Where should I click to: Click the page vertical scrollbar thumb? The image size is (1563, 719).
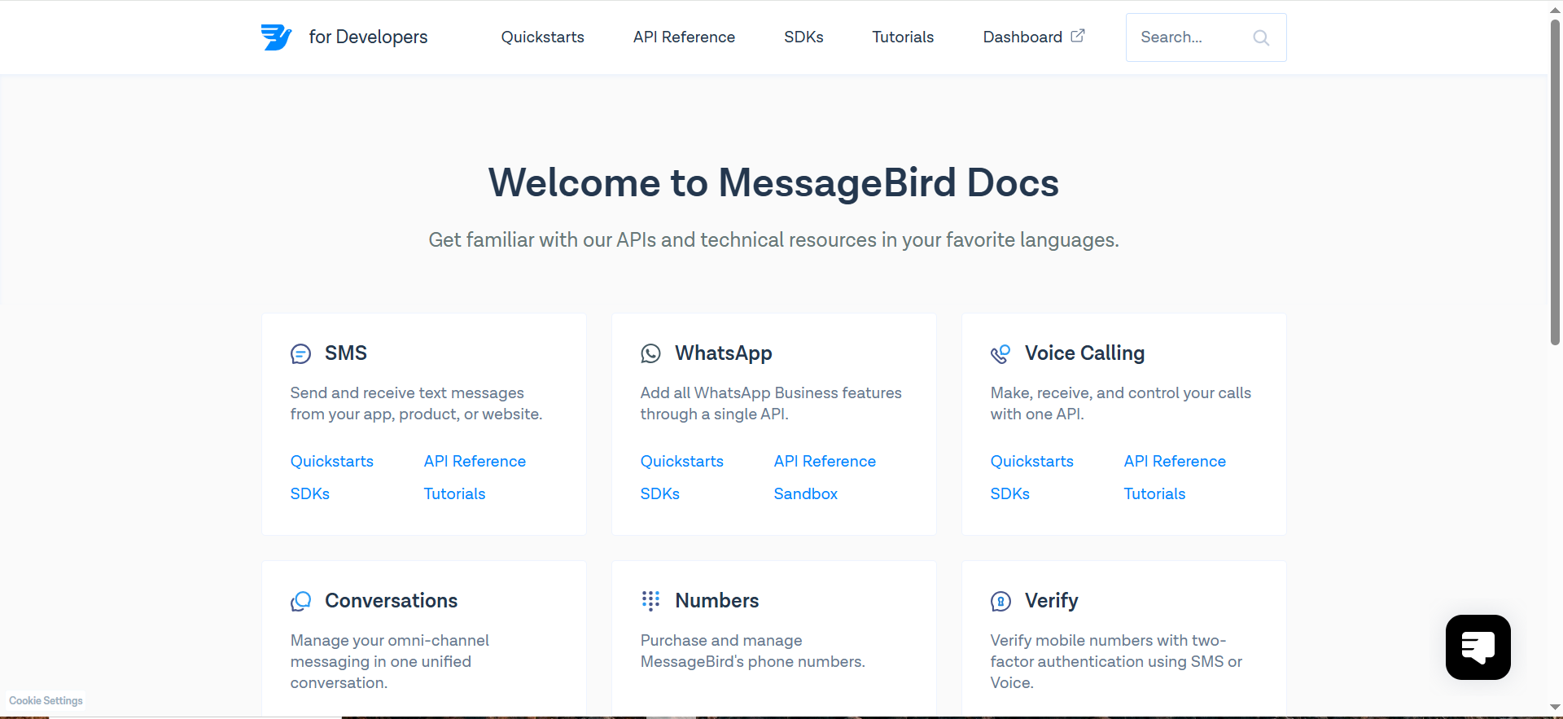[x=1555, y=181]
